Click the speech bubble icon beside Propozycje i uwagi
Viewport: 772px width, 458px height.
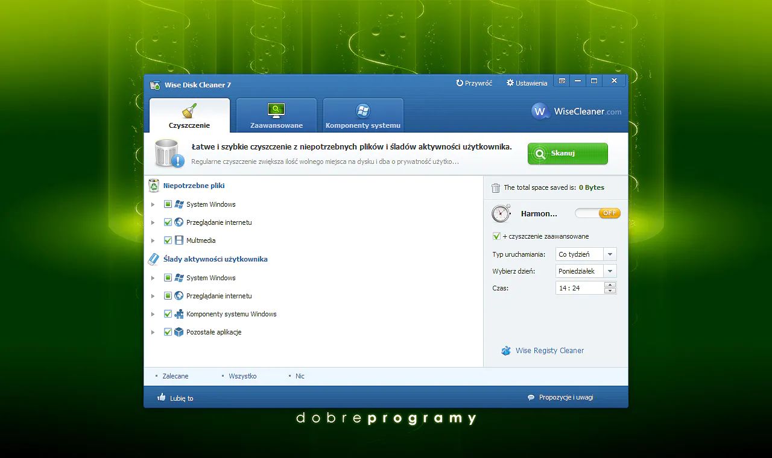[x=531, y=398]
